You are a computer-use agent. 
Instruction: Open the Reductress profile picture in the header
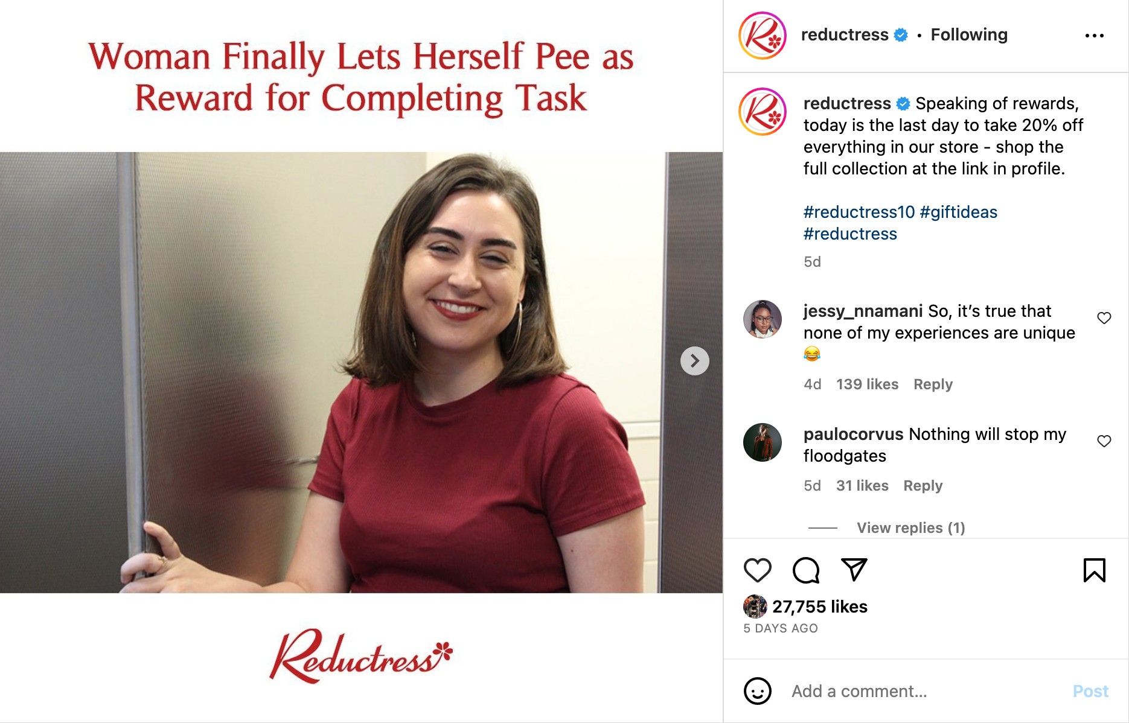tap(762, 36)
